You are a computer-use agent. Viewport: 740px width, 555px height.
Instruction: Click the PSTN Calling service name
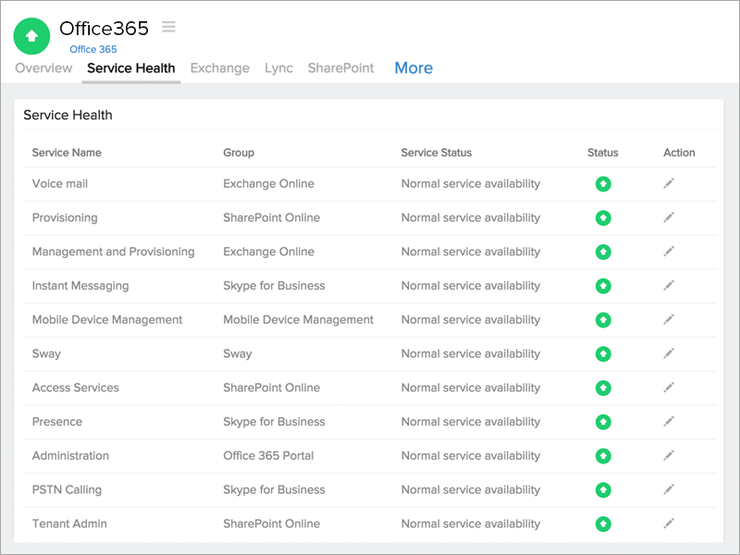(x=67, y=489)
